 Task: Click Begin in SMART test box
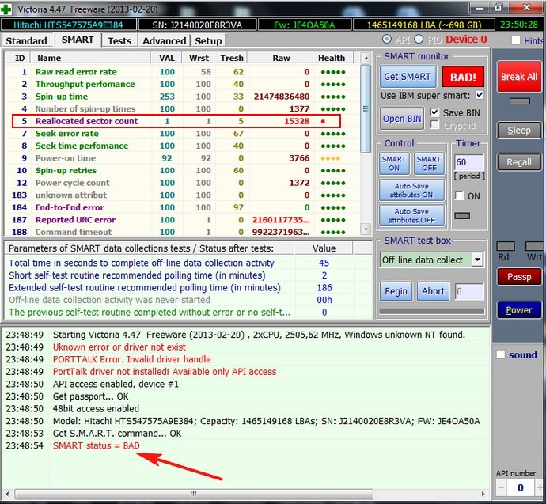click(396, 291)
